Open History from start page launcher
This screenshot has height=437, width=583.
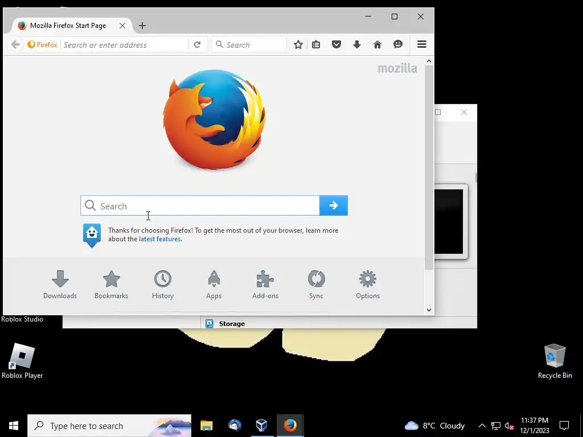point(163,285)
